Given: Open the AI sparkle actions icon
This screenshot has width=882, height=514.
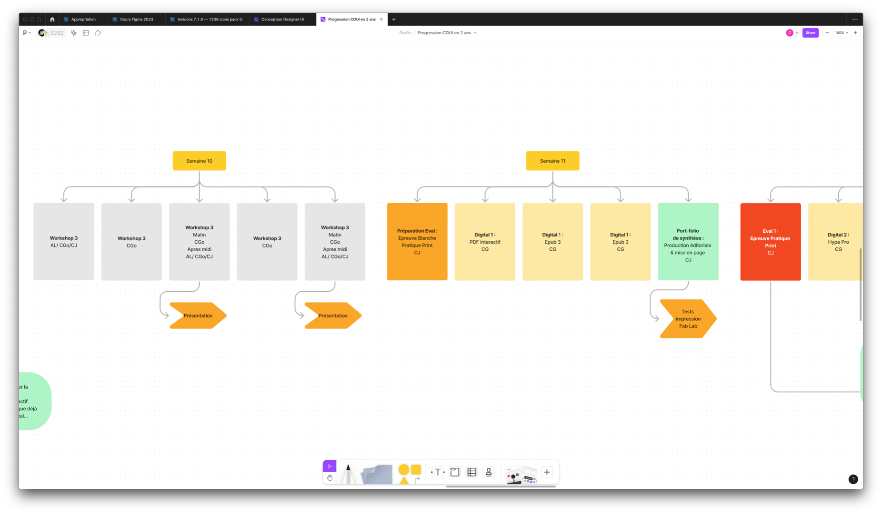Looking at the screenshot, I should pyautogui.click(x=74, y=33).
